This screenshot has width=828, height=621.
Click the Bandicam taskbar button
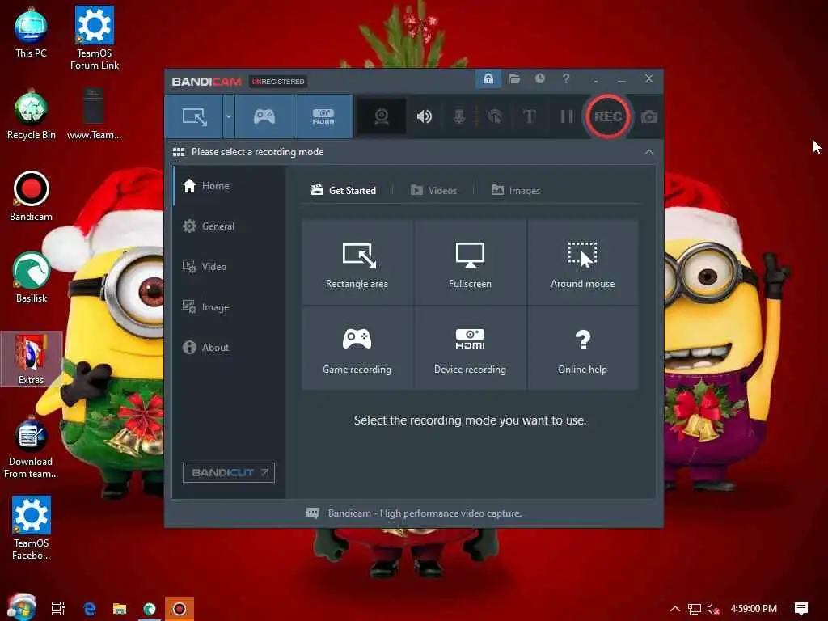[x=180, y=609]
